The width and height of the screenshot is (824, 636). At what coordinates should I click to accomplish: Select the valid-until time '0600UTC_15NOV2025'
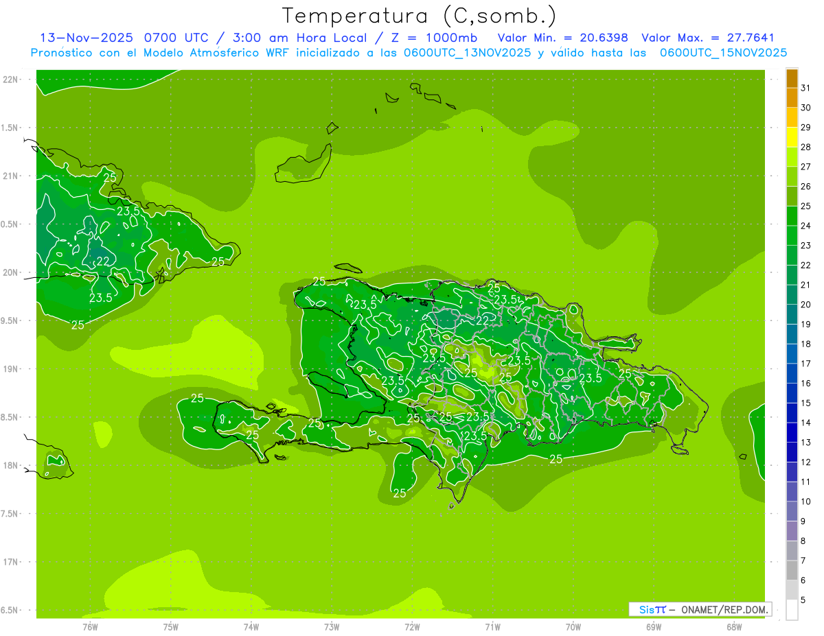click(x=723, y=53)
